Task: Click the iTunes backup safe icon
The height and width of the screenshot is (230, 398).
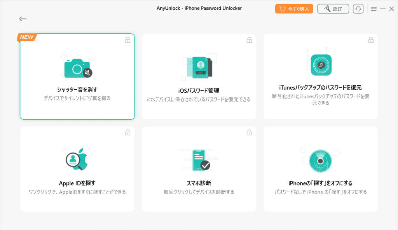Action: (321, 65)
